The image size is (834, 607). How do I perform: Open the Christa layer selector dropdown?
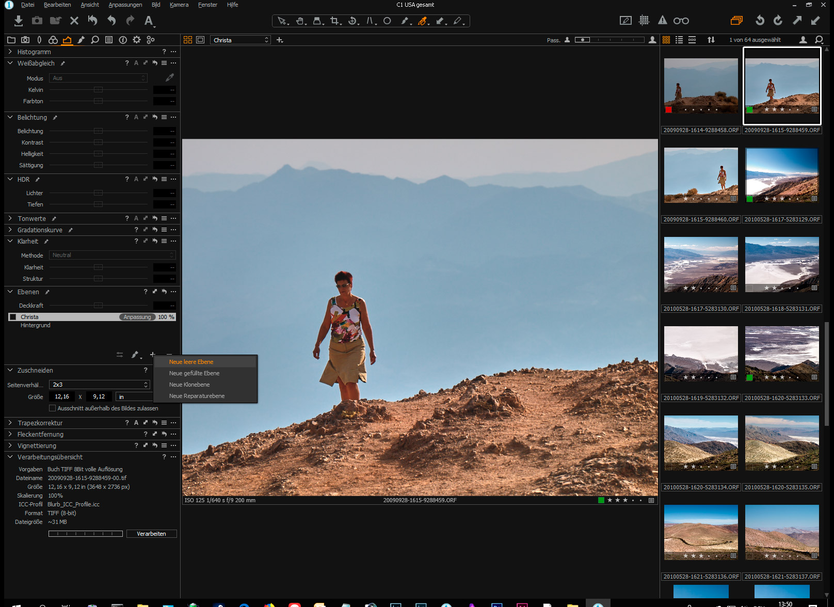click(240, 40)
